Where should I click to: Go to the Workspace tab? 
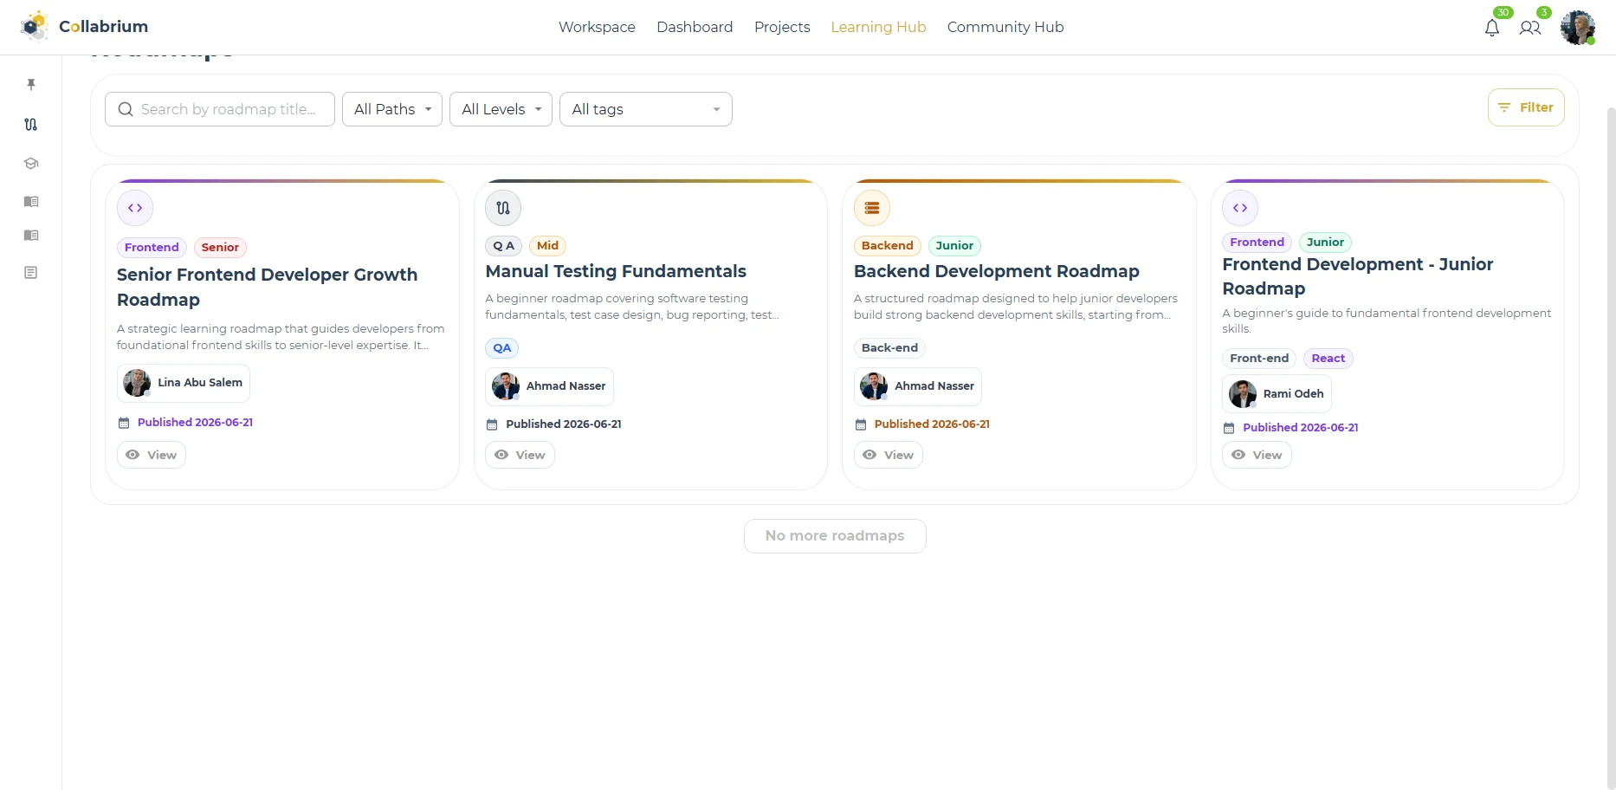597,27
